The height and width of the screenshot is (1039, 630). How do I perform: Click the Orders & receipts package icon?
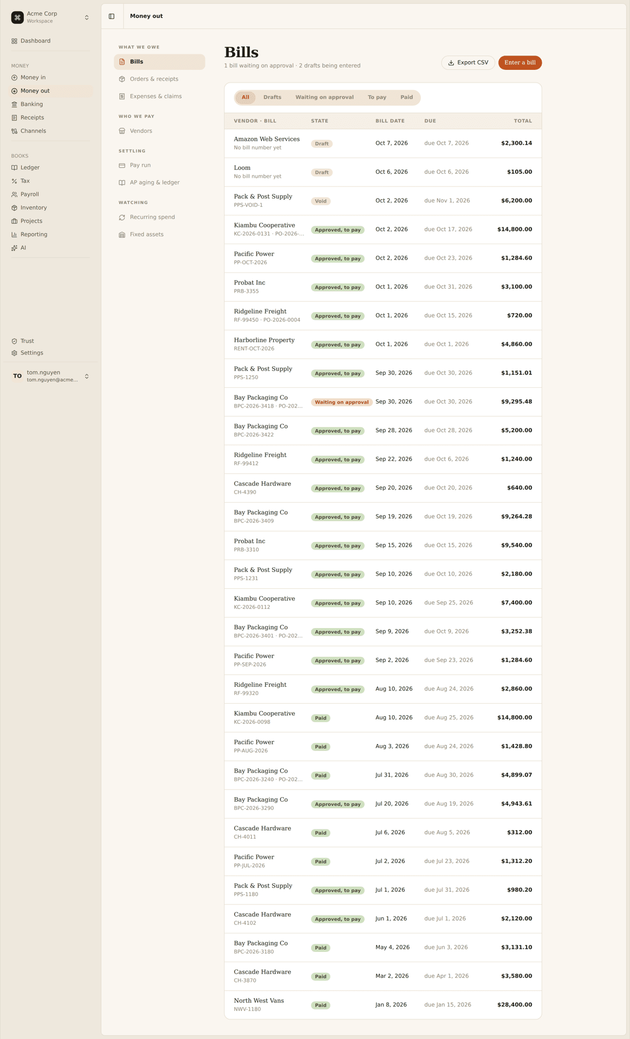[122, 79]
